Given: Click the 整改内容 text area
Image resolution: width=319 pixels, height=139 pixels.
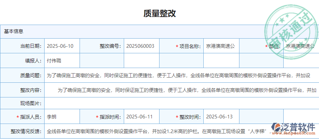Looking at the screenshot, I should point(182,90).
